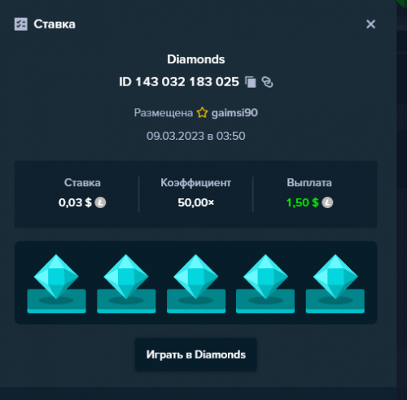Click the 0,03 $ bet amount
Screen dimensions: 407x400
[75, 202]
